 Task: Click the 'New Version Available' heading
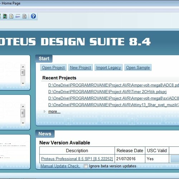tap(65, 142)
